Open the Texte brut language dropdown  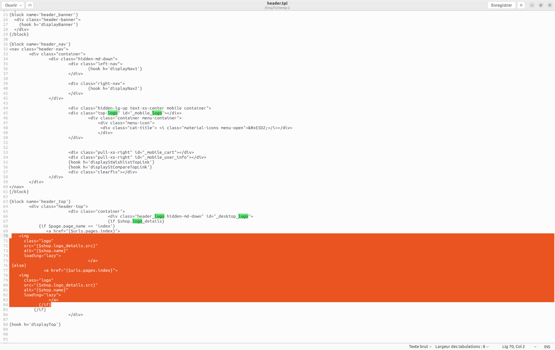420,347
